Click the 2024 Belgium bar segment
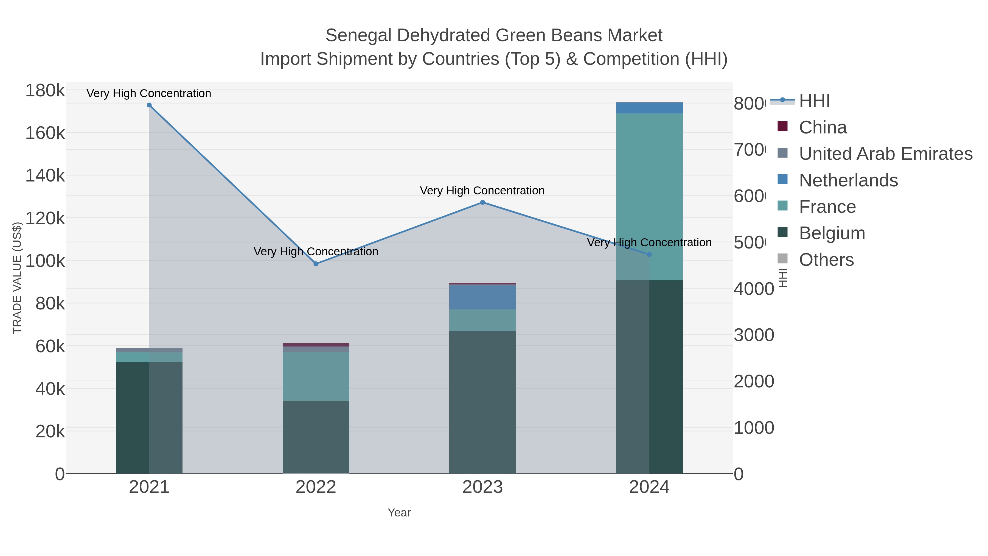The width and height of the screenshot is (988, 556). click(x=649, y=377)
